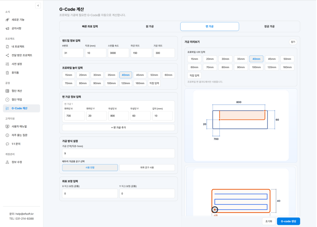Select profile width 50mm in preview panel
The image size is (317, 227).
pos(287,59)
